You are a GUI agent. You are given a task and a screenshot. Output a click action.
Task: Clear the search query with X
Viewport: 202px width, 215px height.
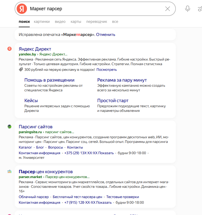point(167,9)
